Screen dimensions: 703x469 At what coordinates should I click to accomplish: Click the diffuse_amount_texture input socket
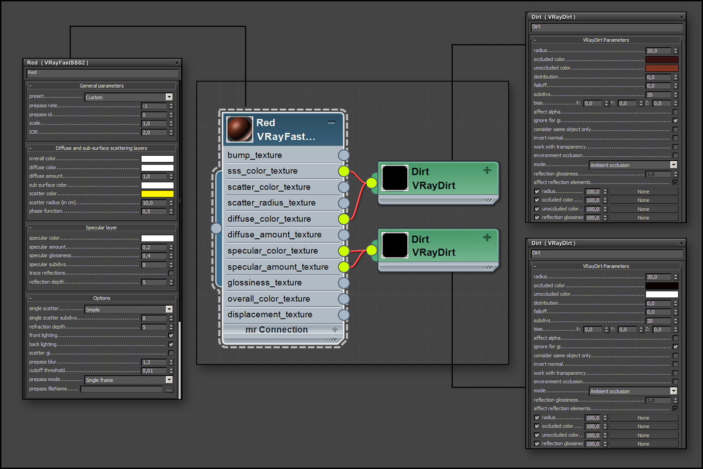coord(344,235)
